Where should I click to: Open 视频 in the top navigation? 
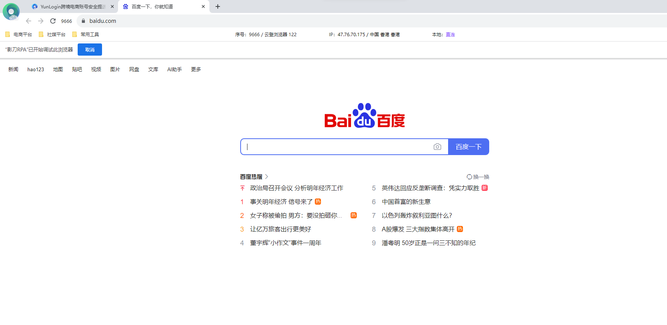(x=96, y=69)
